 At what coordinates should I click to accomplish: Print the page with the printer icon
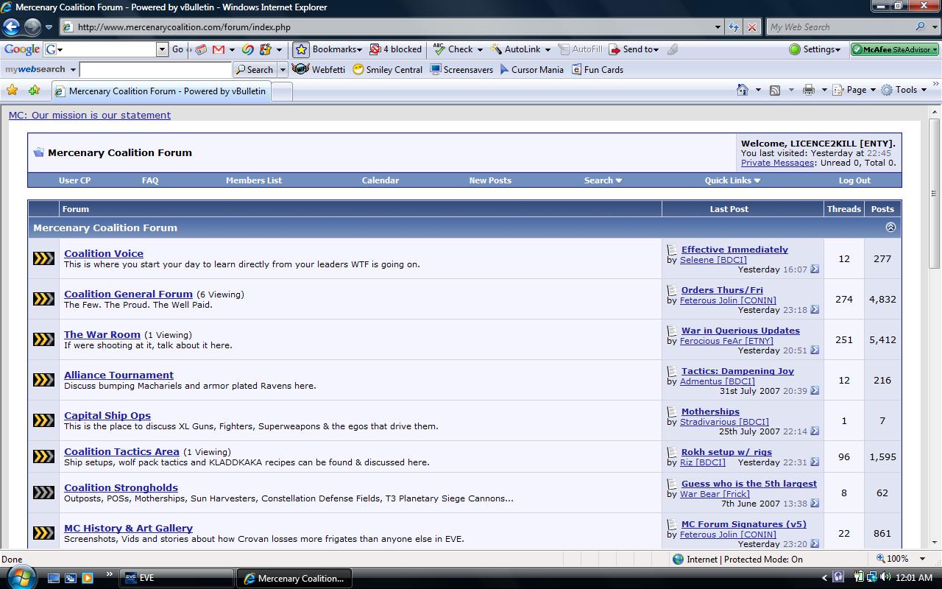[x=809, y=90]
